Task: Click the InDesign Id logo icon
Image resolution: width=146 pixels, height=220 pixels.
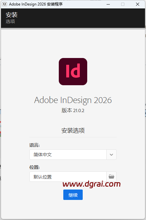Action: pyautogui.click(x=73, y=72)
